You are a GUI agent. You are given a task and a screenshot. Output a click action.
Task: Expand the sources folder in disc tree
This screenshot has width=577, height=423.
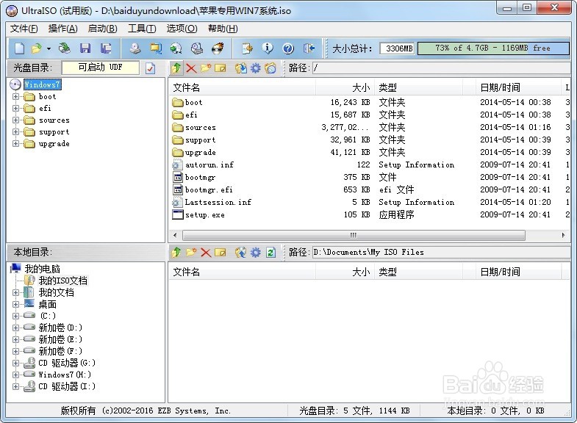coord(15,120)
